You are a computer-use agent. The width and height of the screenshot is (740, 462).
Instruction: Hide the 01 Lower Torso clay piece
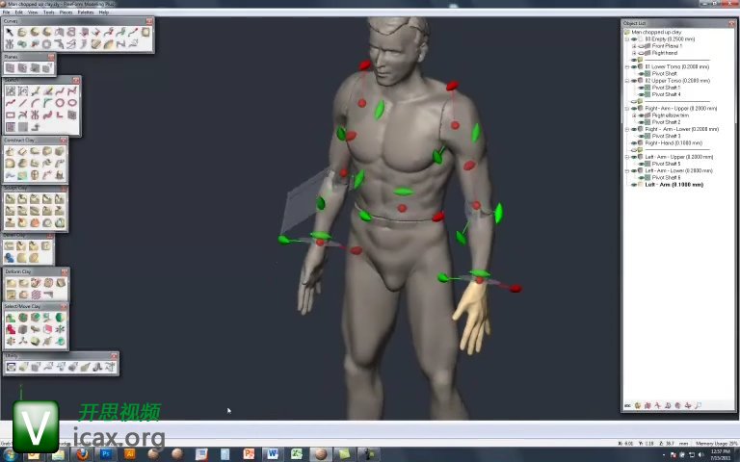pyautogui.click(x=635, y=66)
